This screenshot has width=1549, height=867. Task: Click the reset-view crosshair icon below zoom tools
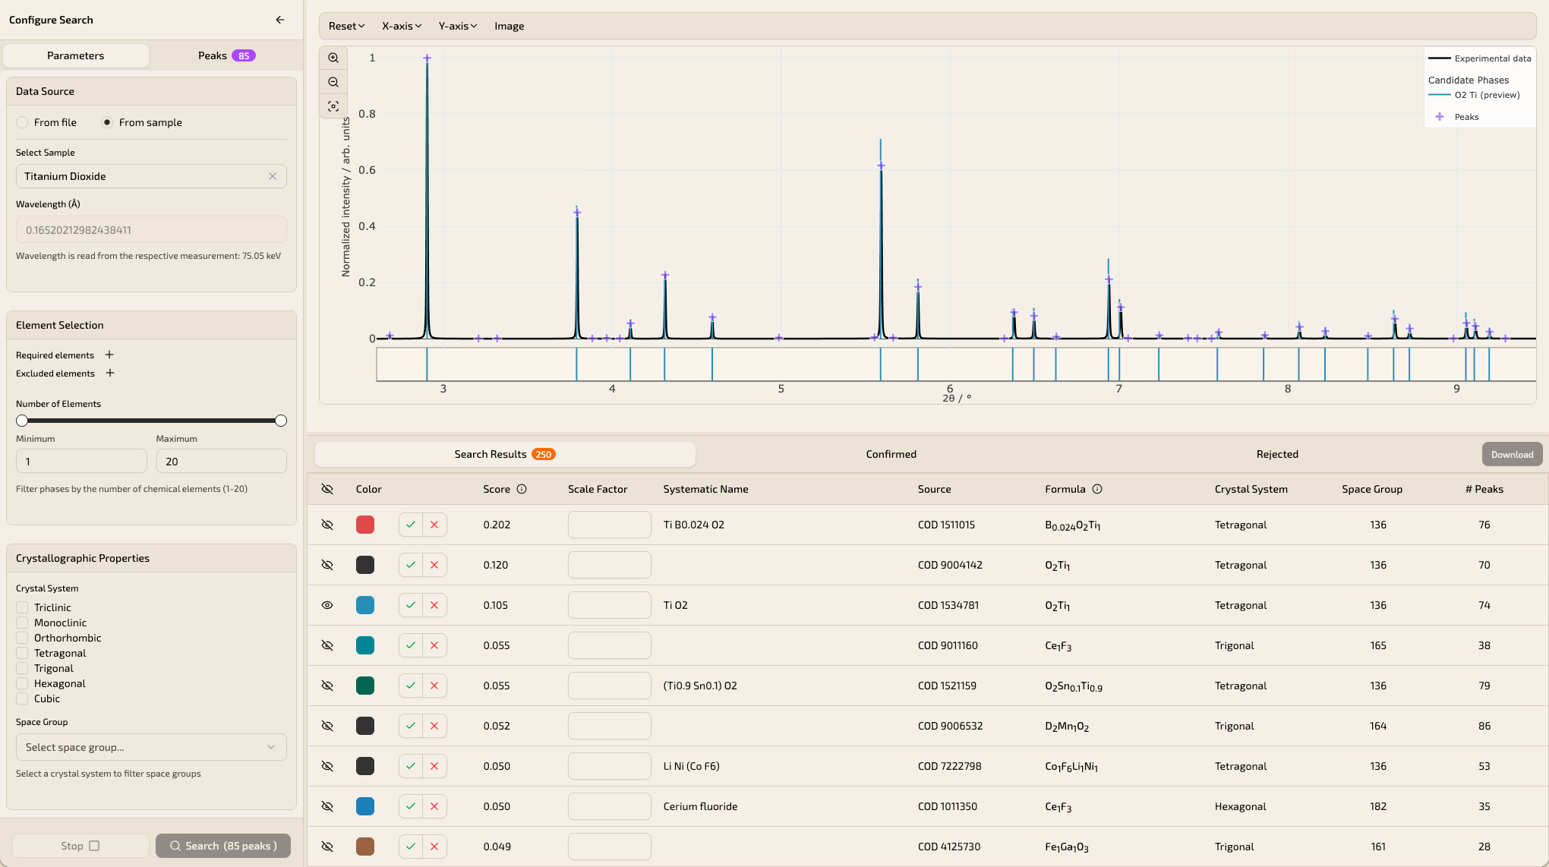pos(333,106)
